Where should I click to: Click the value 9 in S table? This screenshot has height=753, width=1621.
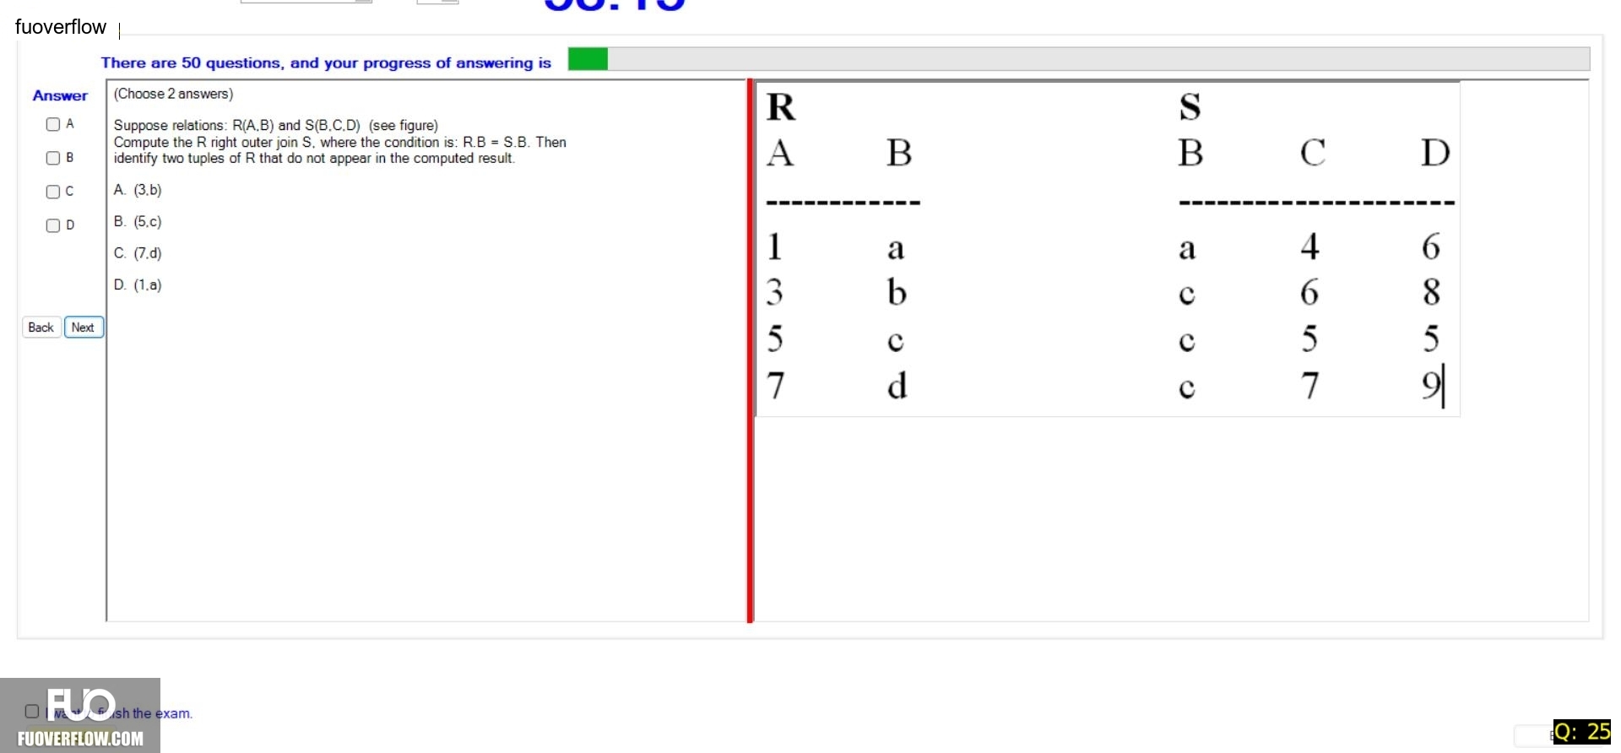(x=1431, y=386)
